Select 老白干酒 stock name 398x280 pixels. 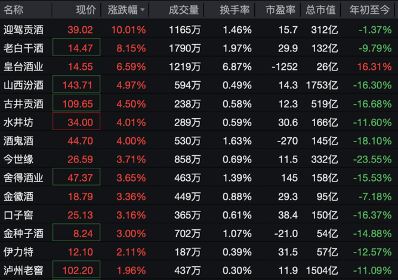coord(23,48)
